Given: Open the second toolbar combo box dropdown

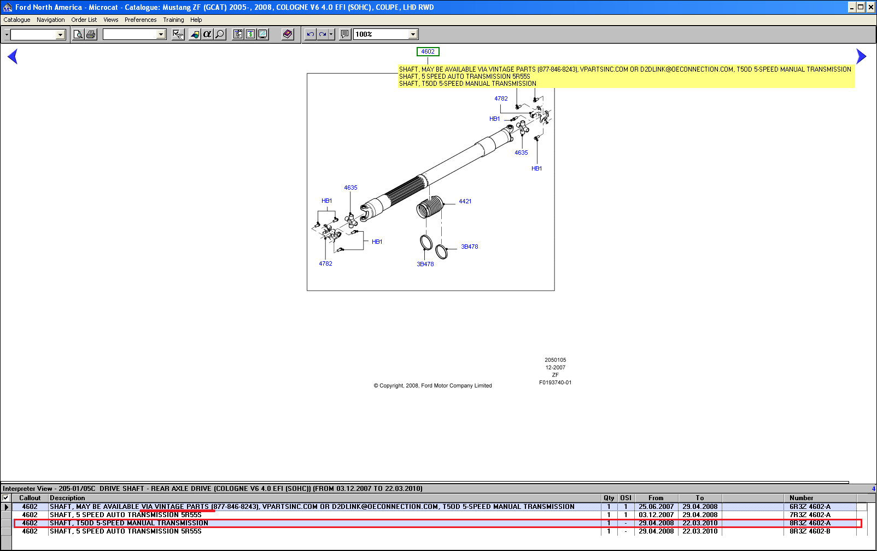Looking at the screenshot, I should click(x=161, y=34).
